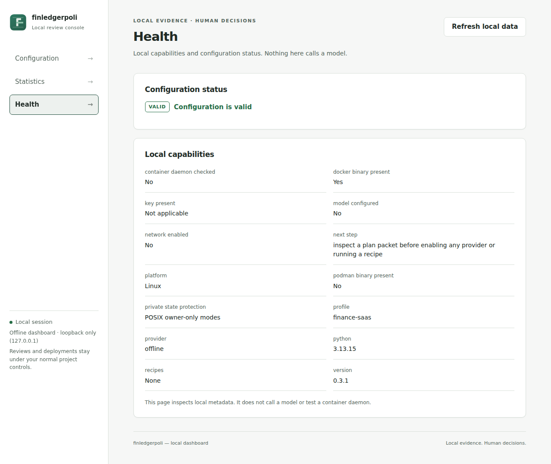Screen dimensions: 551x464
Task: Click the next step 'inspect a plan packet' text
Action: 414,249
